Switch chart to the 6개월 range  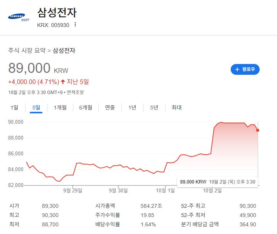click(86, 108)
